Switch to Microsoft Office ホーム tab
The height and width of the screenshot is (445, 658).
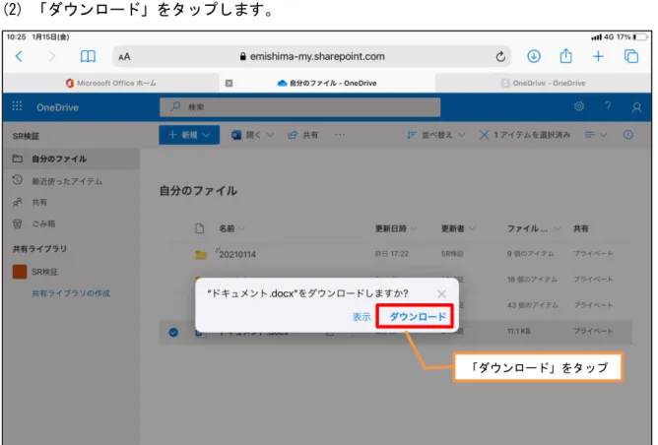pyautogui.click(x=111, y=83)
